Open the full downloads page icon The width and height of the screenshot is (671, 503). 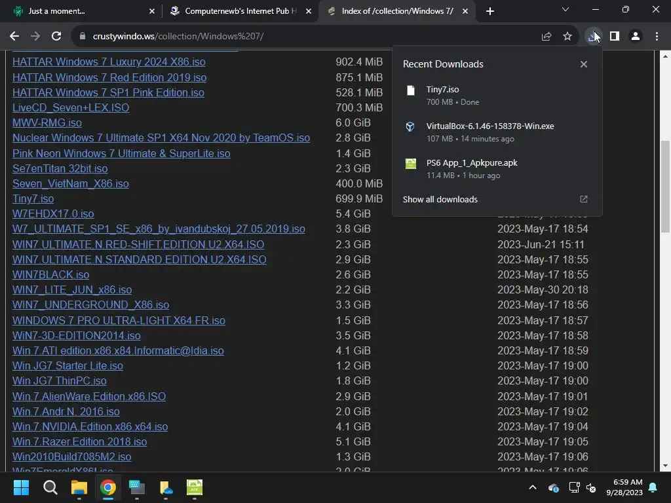coord(584,199)
